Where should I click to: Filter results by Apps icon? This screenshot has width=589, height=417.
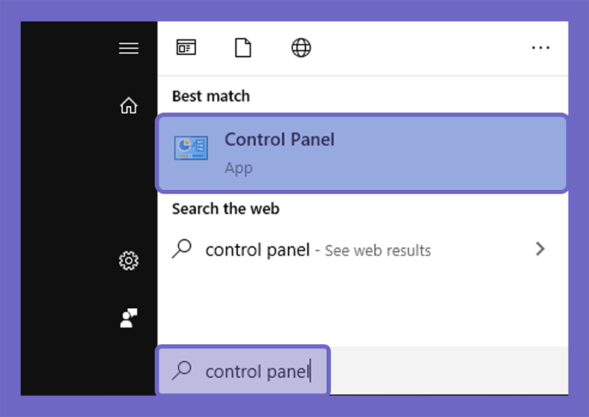[x=186, y=47]
